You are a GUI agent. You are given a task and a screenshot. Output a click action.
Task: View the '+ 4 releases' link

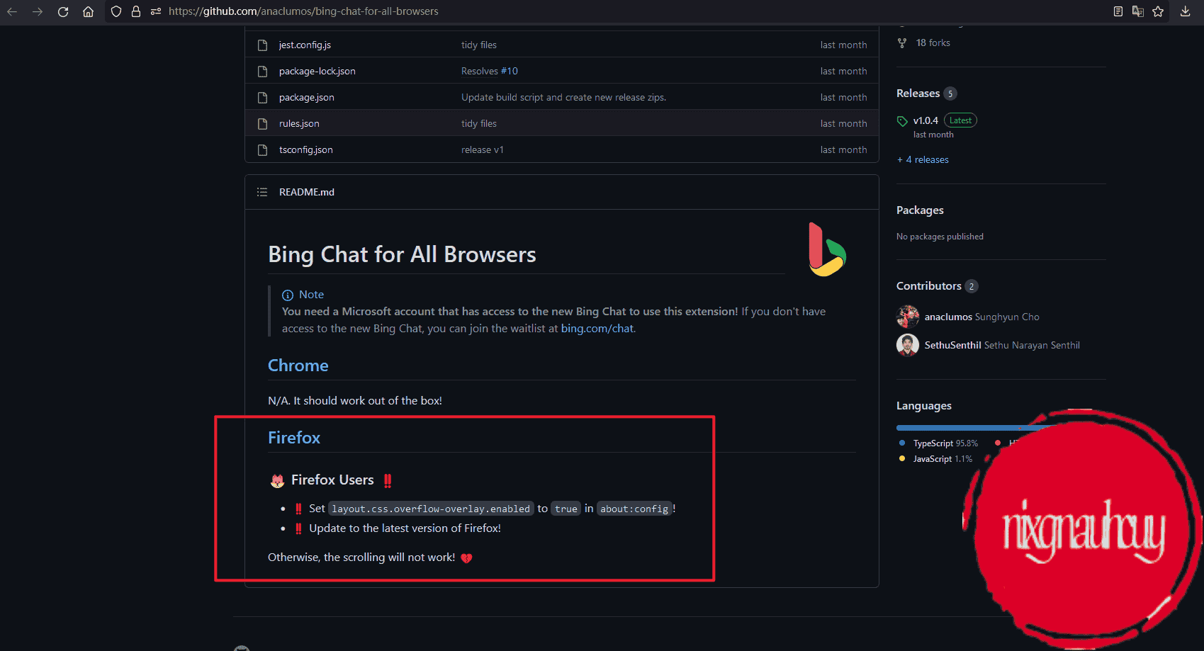pyautogui.click(x=923, y=159)
